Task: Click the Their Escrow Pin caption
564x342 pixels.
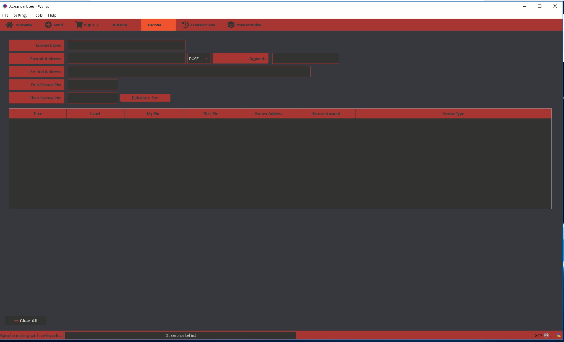Action: pyautogui.click(x=36, y=98)
